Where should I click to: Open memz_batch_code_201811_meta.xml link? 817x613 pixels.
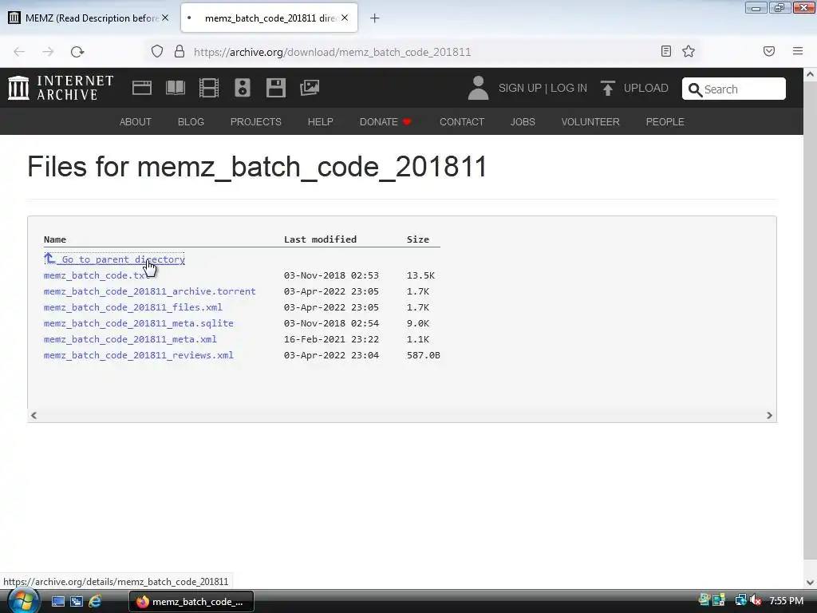tap(130, 339)
